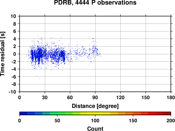Select the "Time residual [s]" y-axis label
Viewport: 175px width, 131px height.
point(2,54)
